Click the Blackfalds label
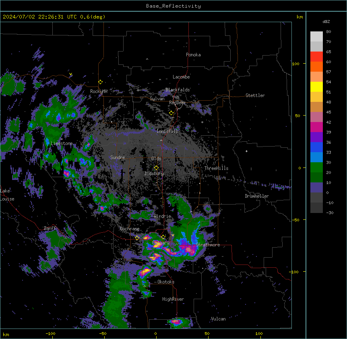The image size is (347, 339). point(178,90)
